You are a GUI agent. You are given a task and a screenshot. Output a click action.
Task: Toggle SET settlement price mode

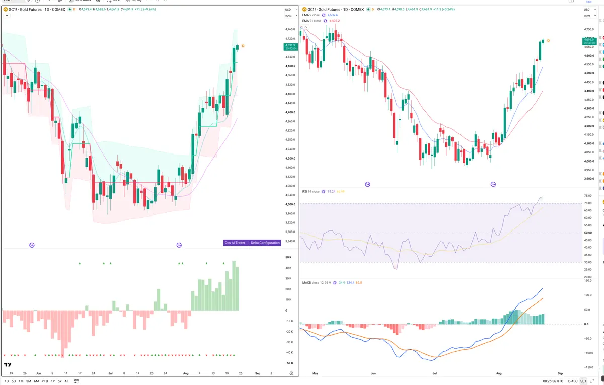click(x=583, y=381)
